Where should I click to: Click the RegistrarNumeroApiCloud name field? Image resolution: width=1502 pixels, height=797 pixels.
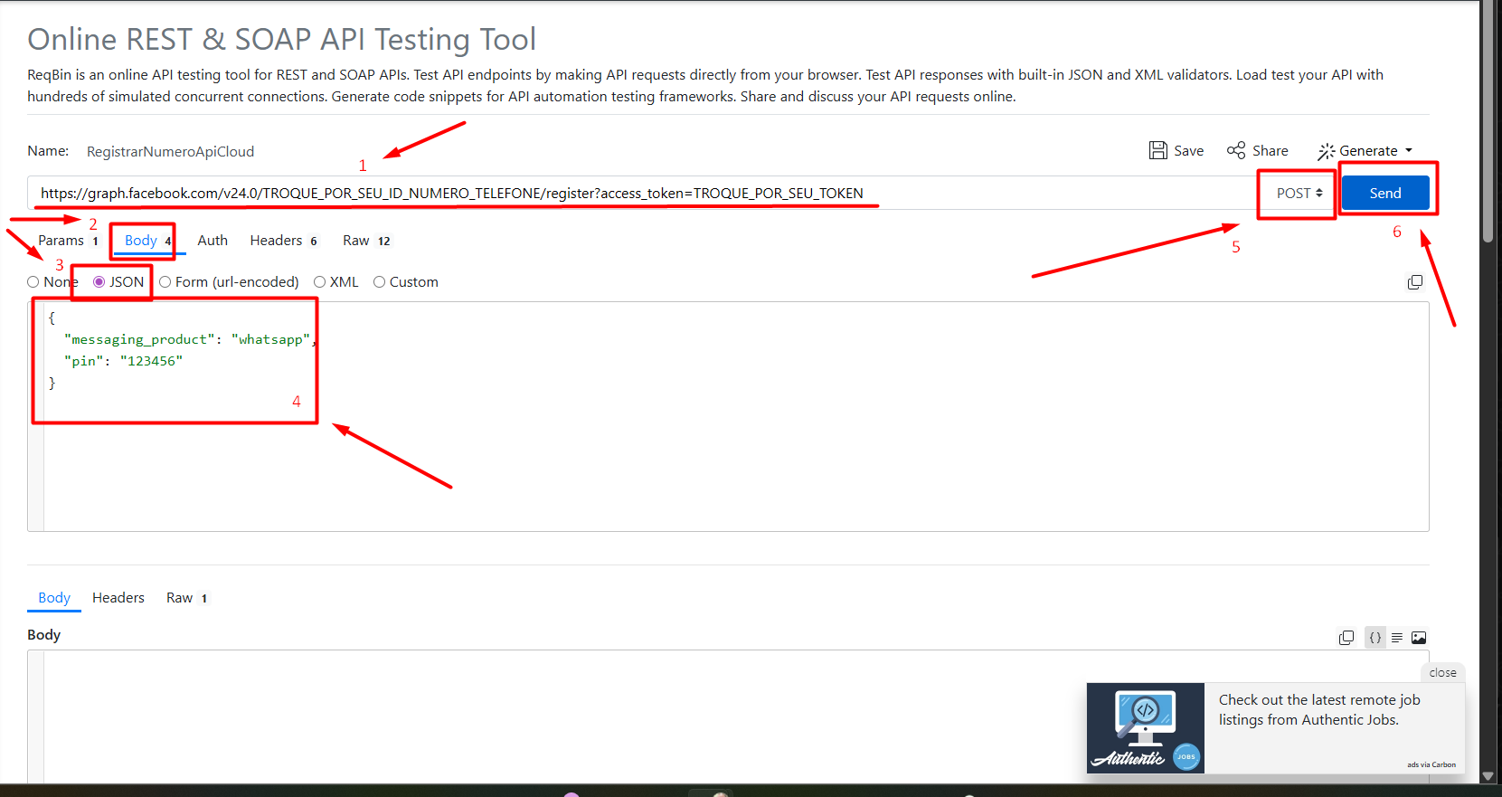pos(170,152)
